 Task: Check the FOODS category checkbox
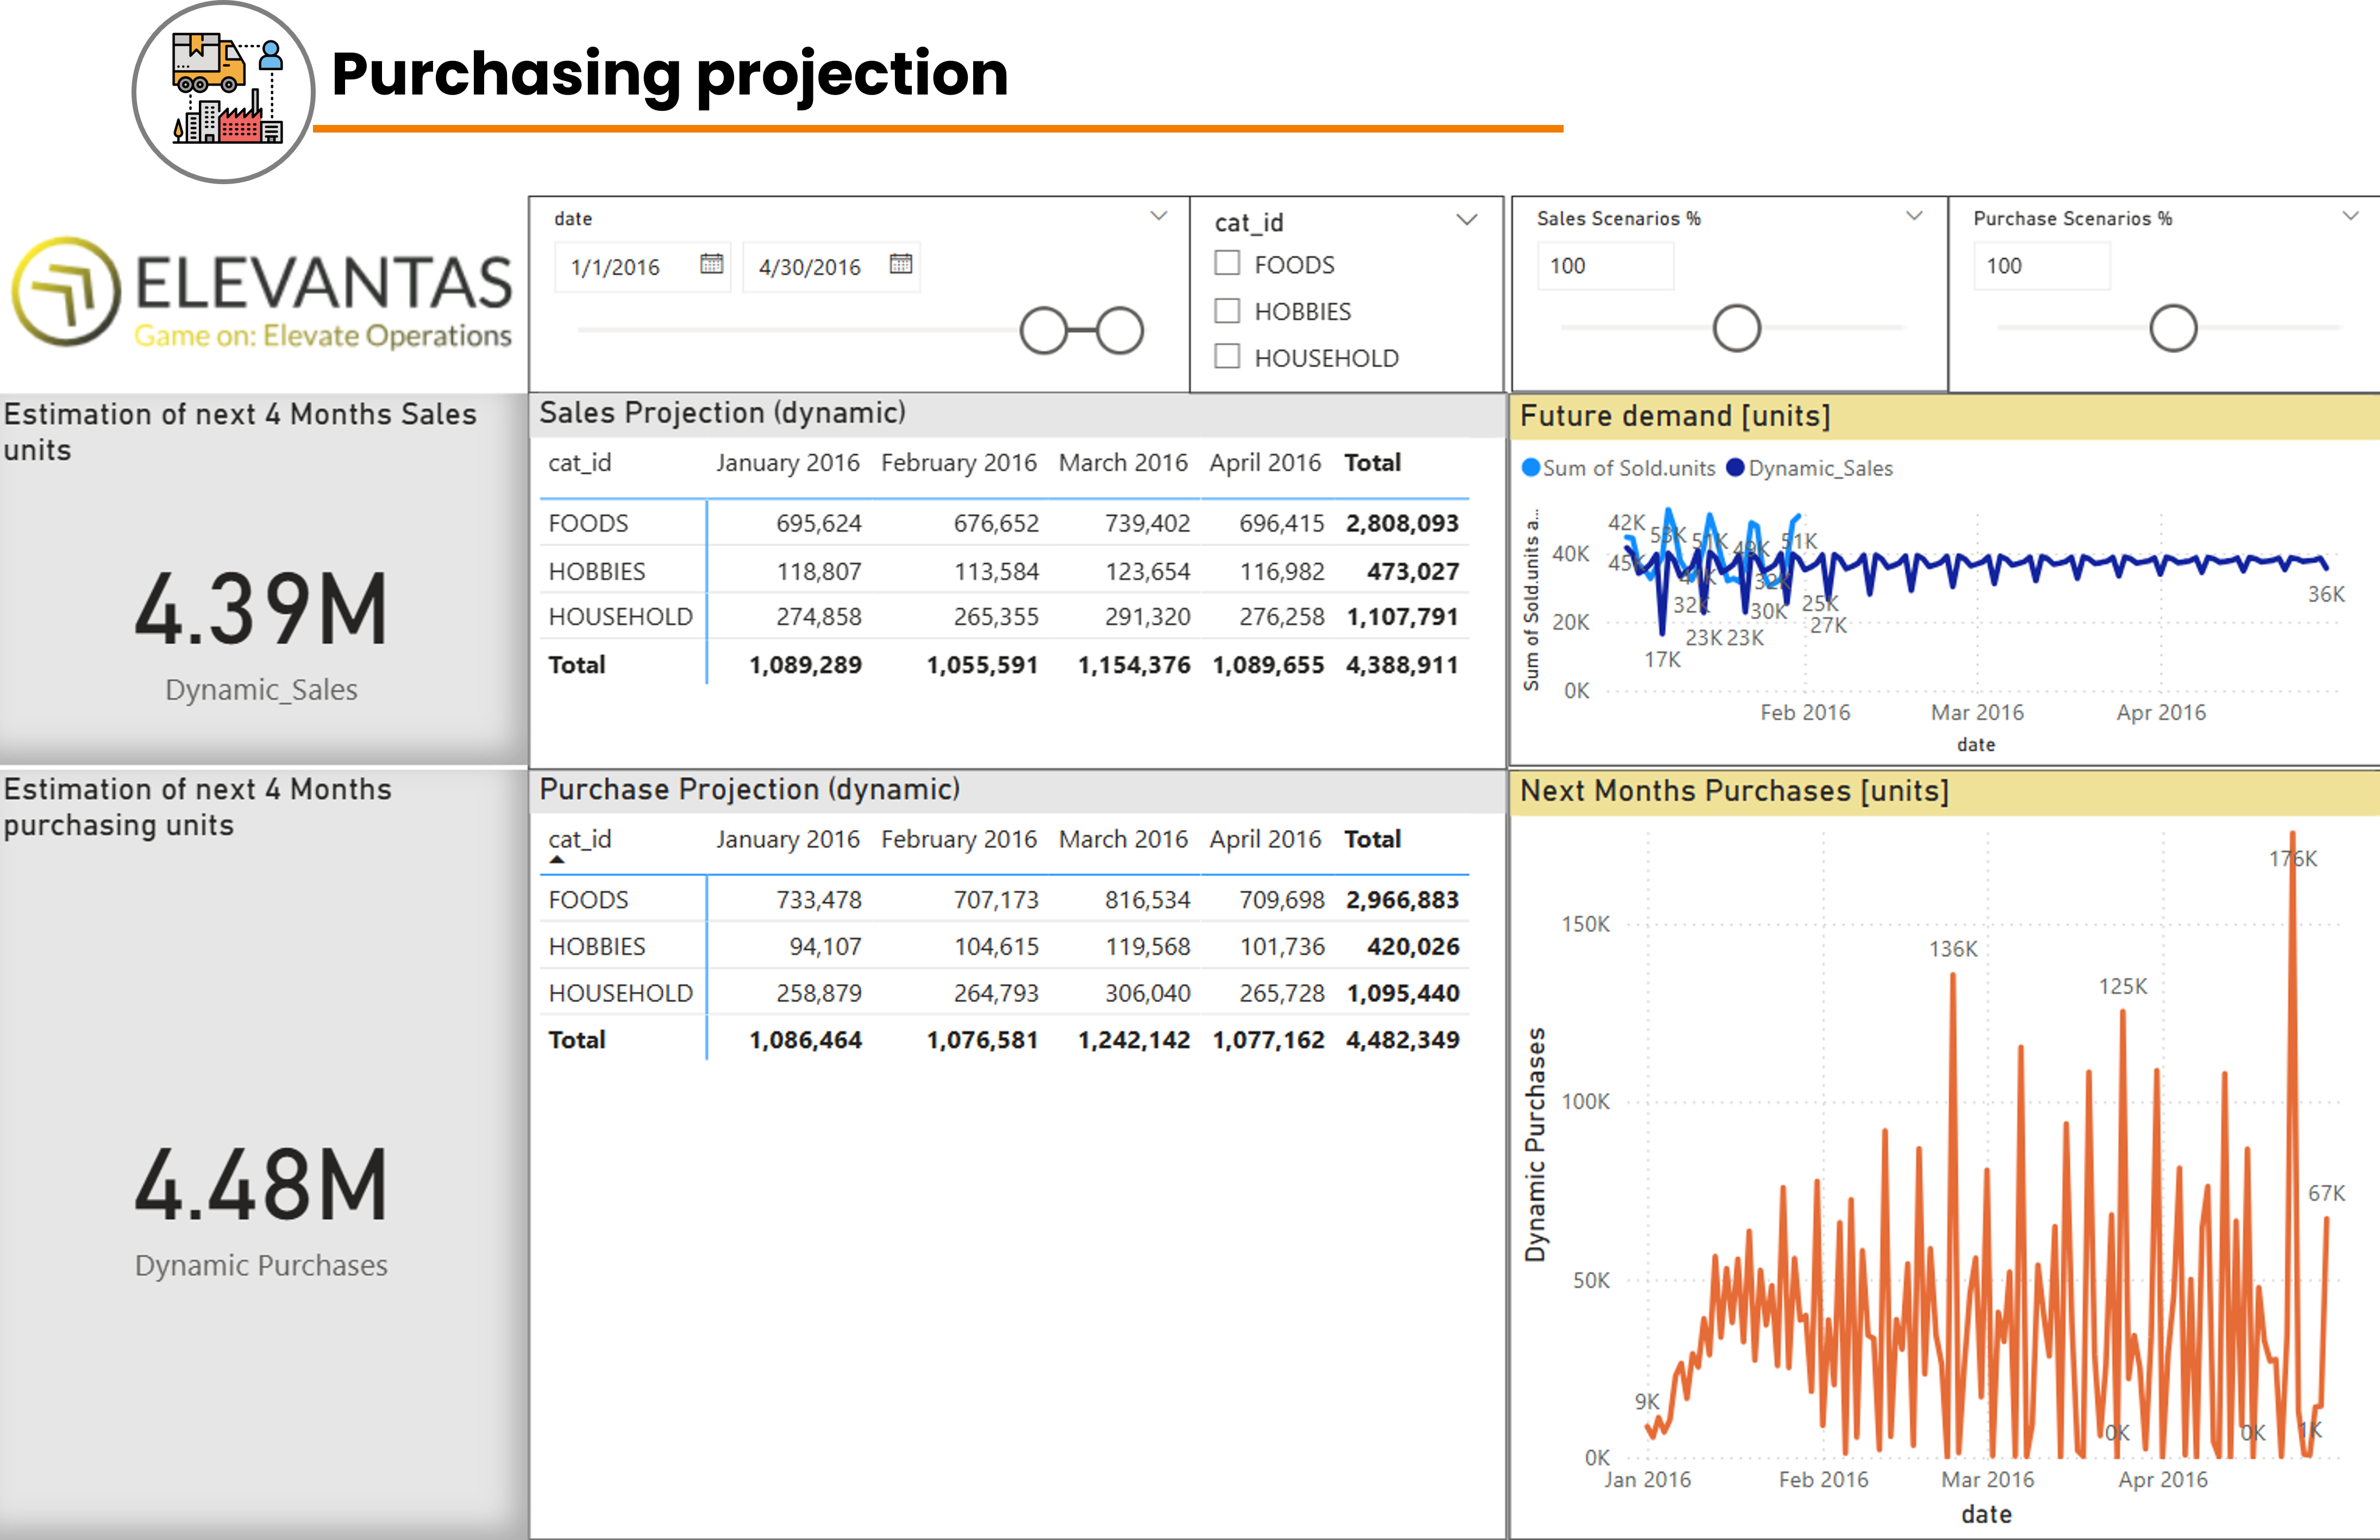click(x=1227, y=264)
